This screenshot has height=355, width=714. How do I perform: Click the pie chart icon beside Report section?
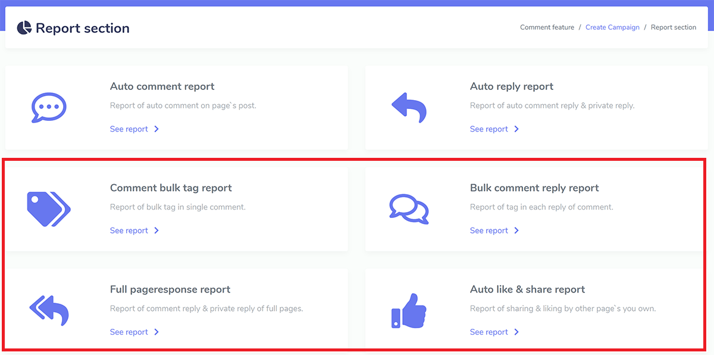[24, 27]
